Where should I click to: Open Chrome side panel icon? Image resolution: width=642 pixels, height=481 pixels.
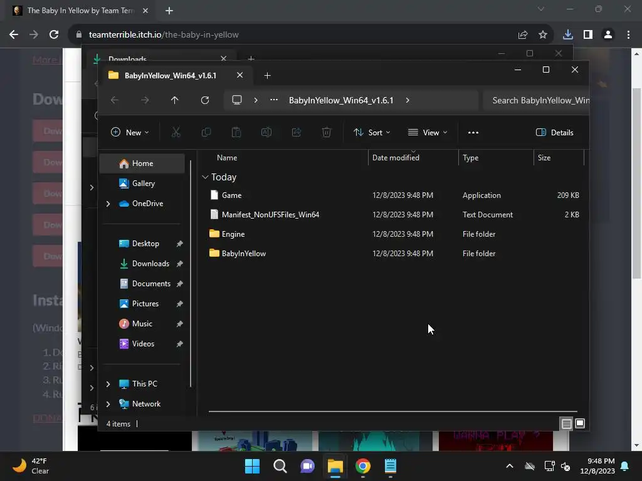tap(588, 35)
